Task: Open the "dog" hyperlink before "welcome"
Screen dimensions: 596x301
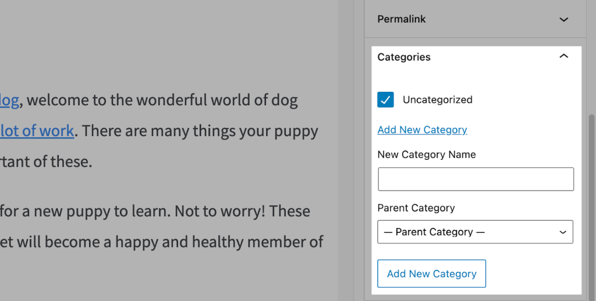Action: click(9, 101)
